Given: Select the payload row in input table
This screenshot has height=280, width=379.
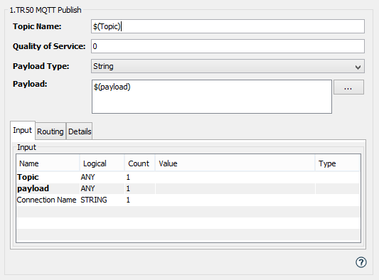Looking at the screenshot, I should [x=188, y=188].
